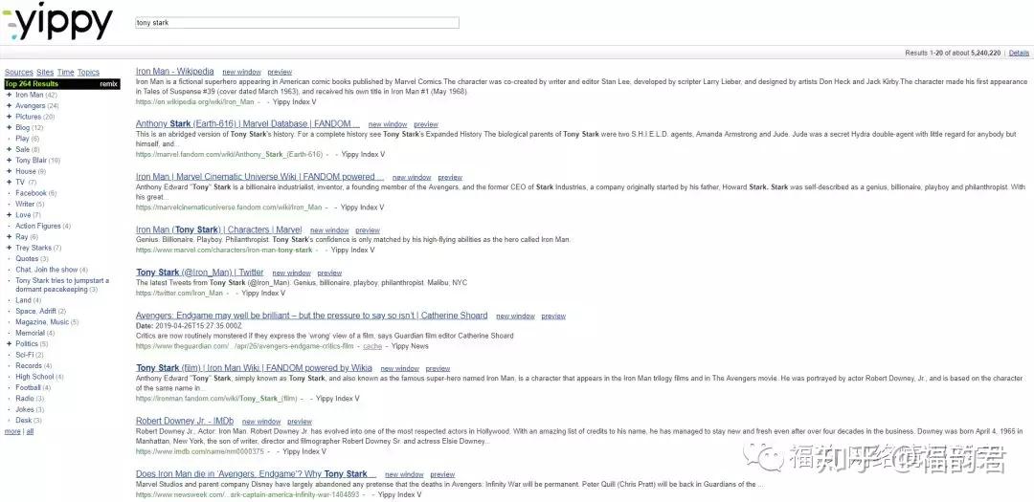Expand the TV (7) cluster plus sign
This screenshot has height=502, width=1034.
tap(9, 182)
